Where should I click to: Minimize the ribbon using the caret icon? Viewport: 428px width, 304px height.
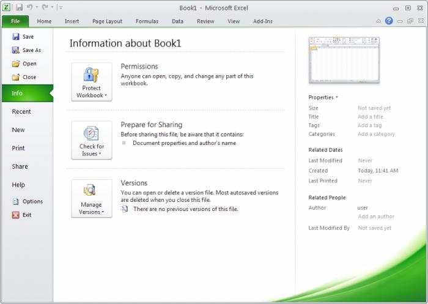pos(379,21)
